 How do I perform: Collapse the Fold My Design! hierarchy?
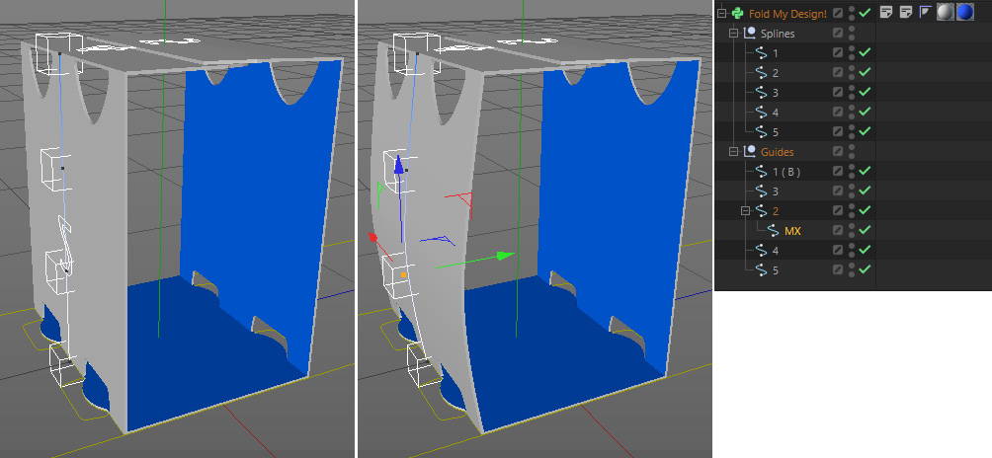click(x=721, y=13)
